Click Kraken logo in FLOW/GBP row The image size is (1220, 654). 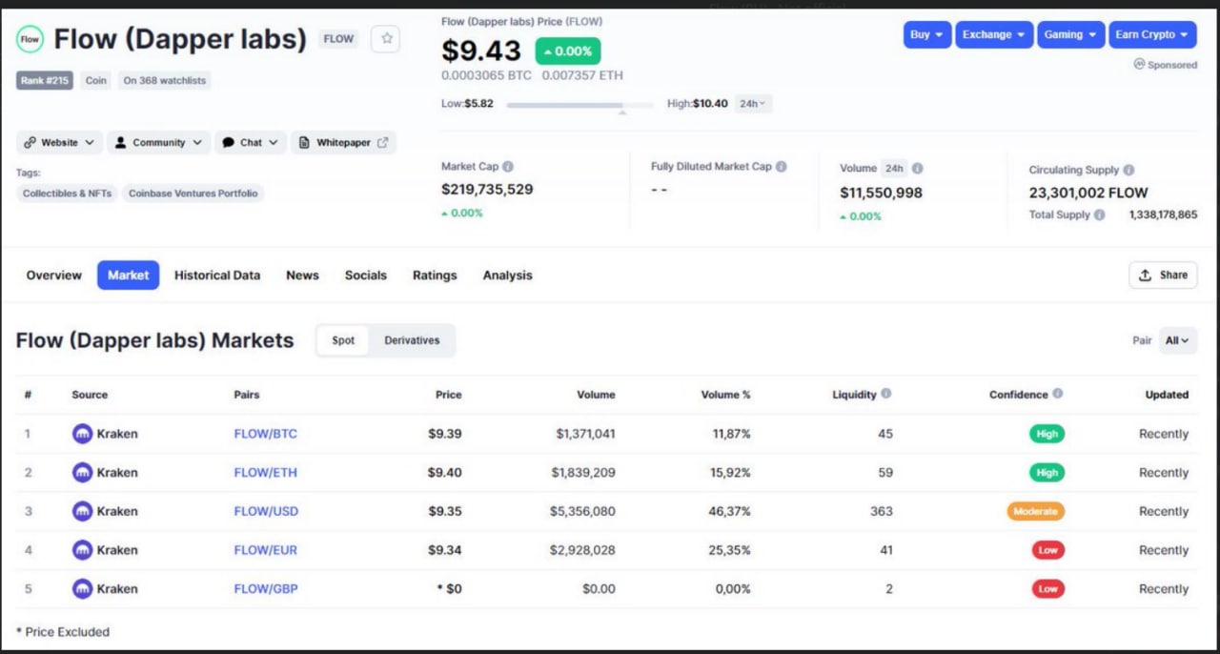(x=83, y=589)
